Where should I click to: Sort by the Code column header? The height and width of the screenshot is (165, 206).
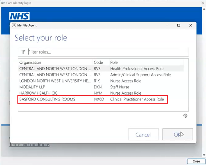click(101, 63)
